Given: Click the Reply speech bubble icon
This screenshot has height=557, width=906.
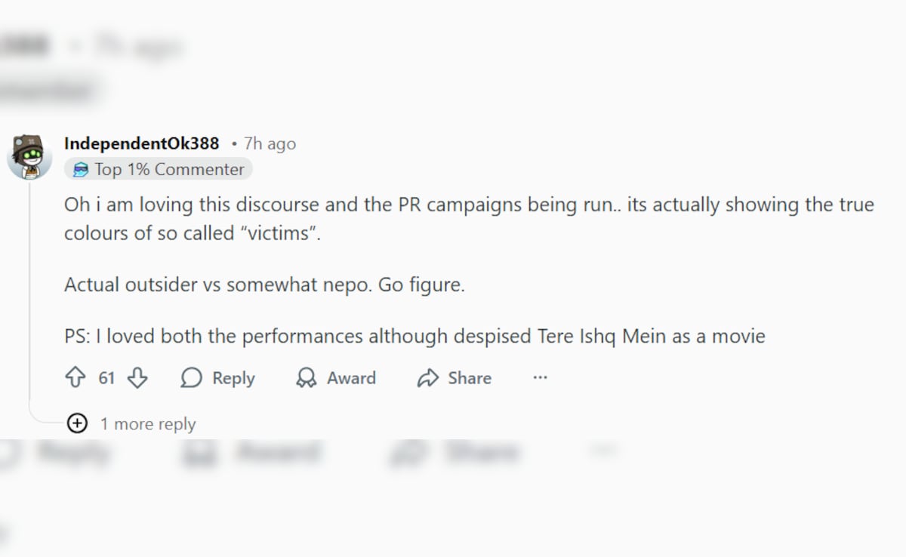Looking at the screenshot, I should 192,378.
